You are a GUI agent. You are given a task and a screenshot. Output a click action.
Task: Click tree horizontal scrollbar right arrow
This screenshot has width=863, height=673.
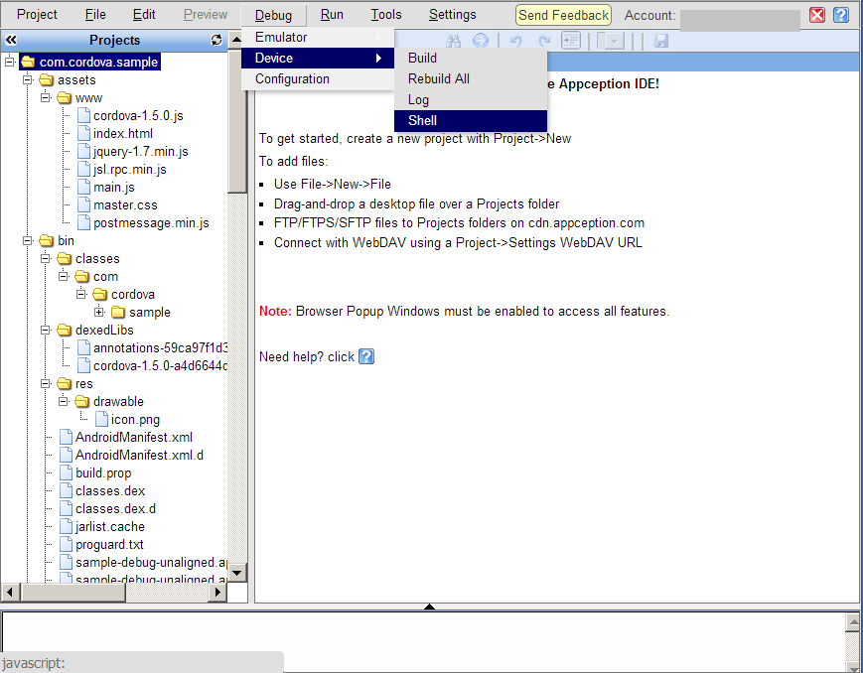(x=217, y=593)
